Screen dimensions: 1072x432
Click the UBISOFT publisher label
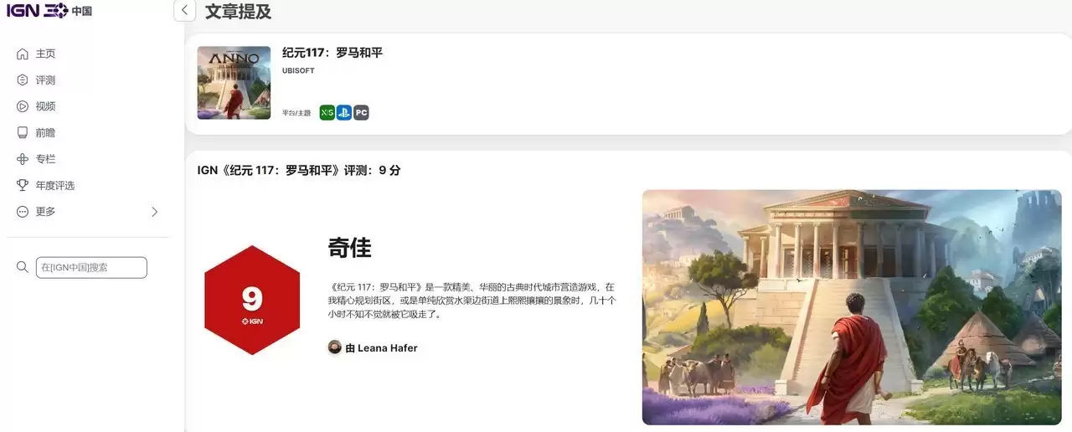(x=298, y=71)
